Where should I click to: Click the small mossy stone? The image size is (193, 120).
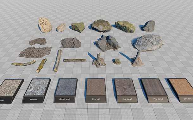117,62
